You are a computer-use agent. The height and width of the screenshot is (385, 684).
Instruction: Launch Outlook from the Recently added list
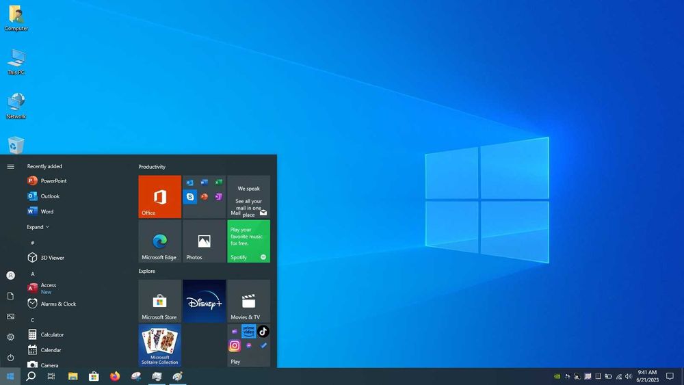pos(44,196)
